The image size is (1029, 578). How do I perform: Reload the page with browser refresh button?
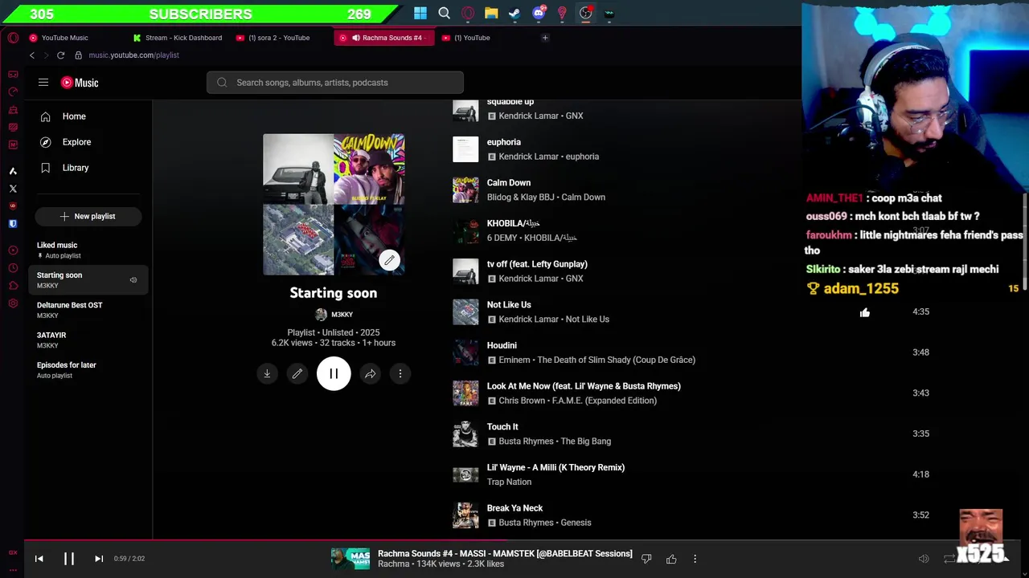pyautogui.click(x=60, y=55)
